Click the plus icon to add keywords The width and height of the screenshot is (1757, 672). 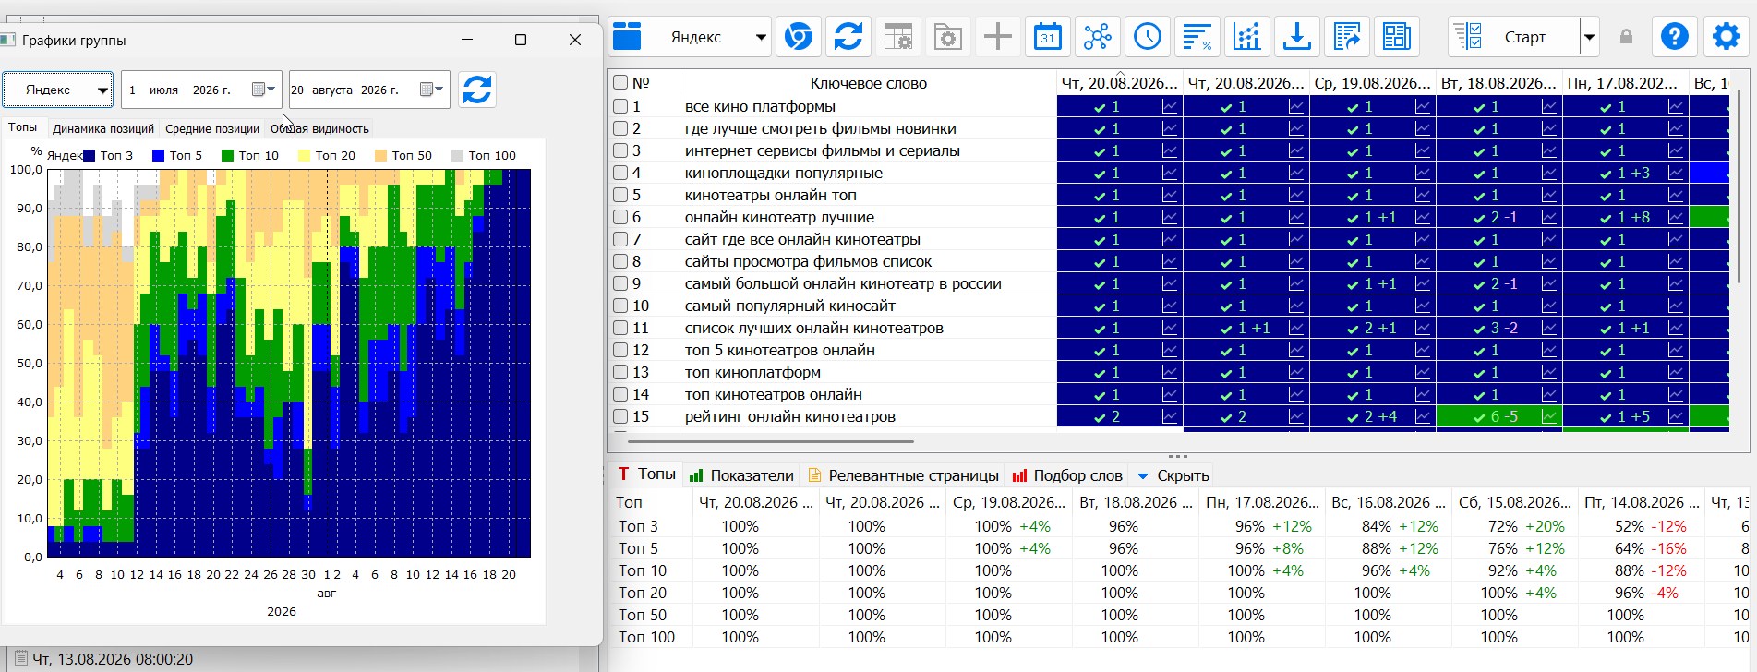click(x=998, y=38)
